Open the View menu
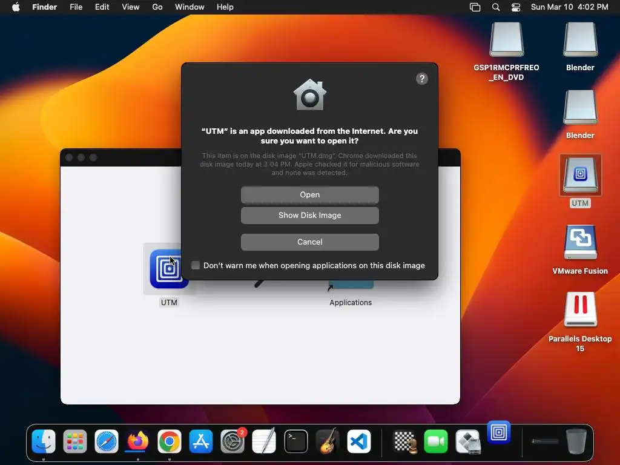620x465 pixels. click(131, 7)
